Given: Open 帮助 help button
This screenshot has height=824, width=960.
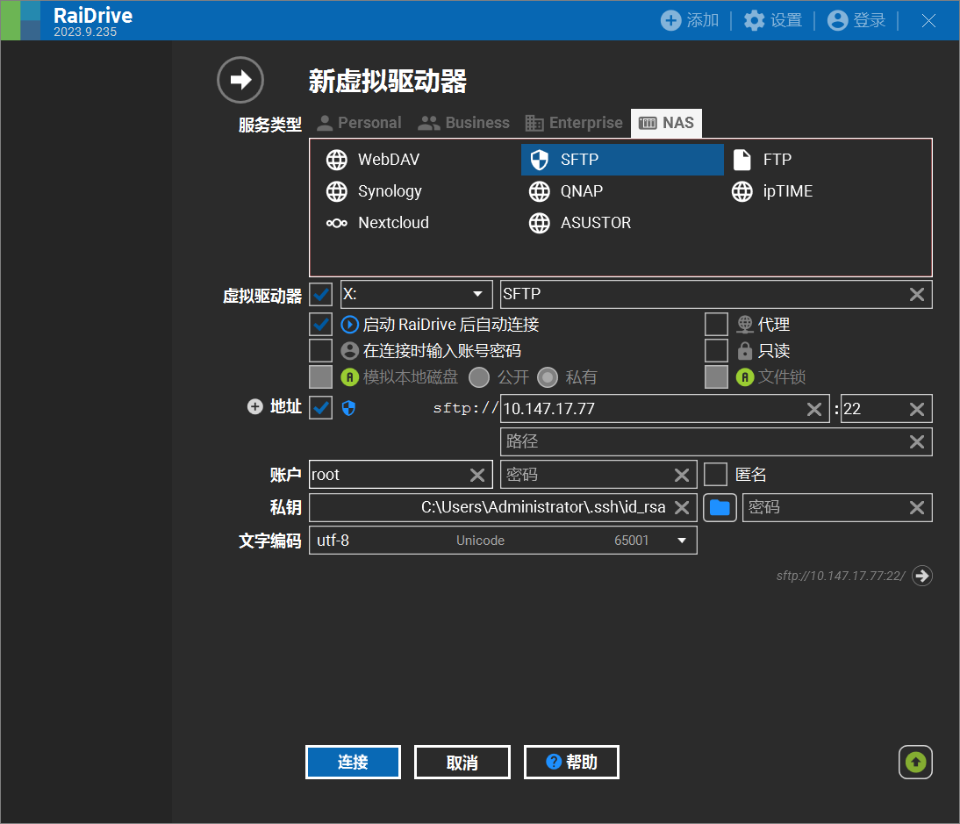Looking at the screenshot, I should [572, 763].
